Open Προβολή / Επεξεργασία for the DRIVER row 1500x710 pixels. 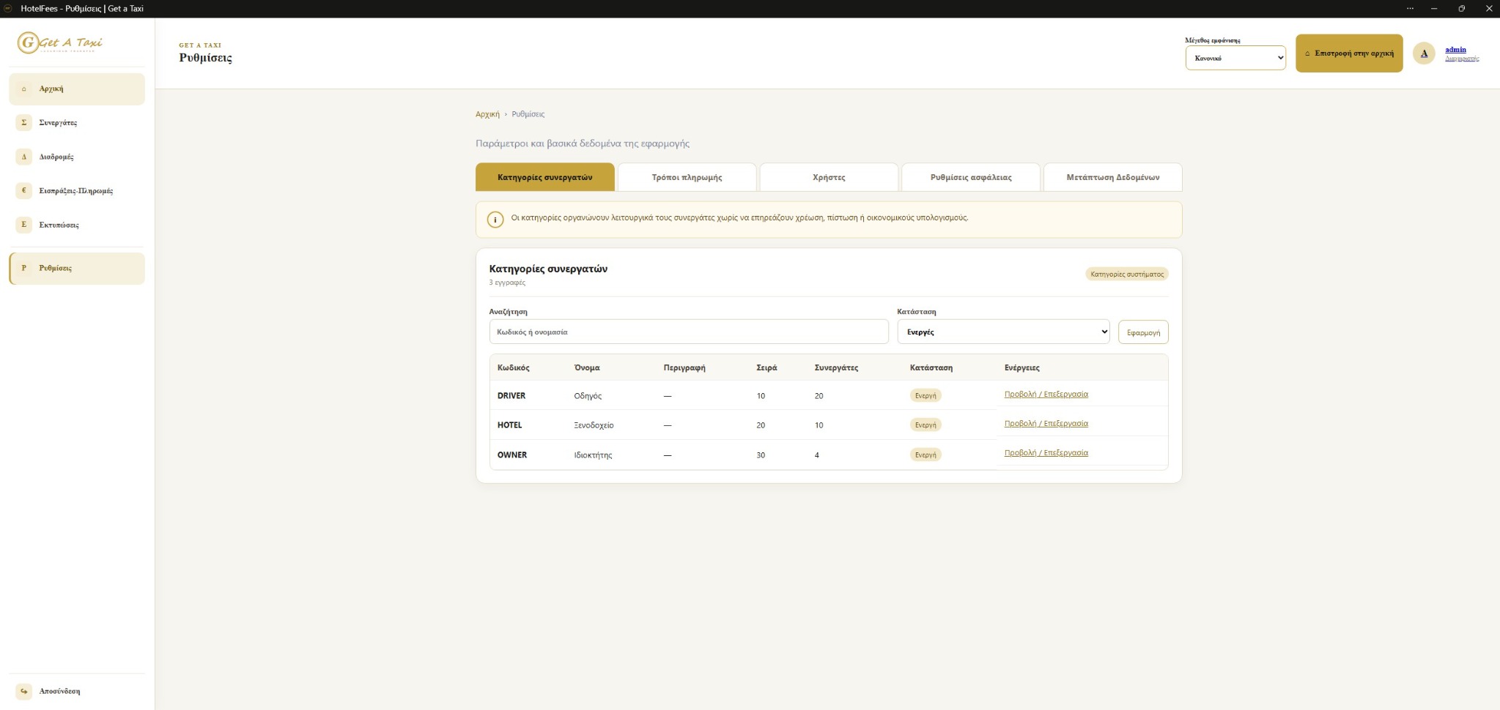(x=1046, y=394)
